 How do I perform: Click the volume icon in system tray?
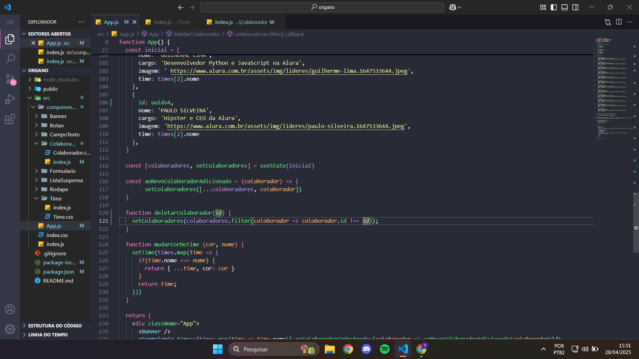tap(585, 349)
